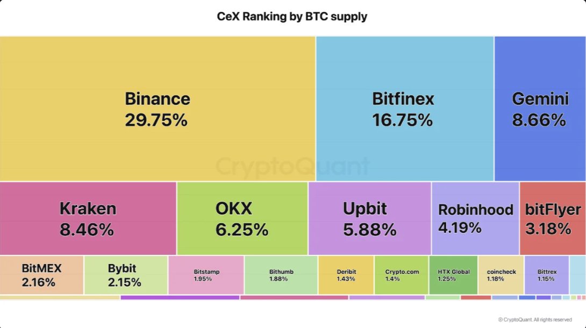Click the Deribit 1.43% tile

(x=346, y=275)
